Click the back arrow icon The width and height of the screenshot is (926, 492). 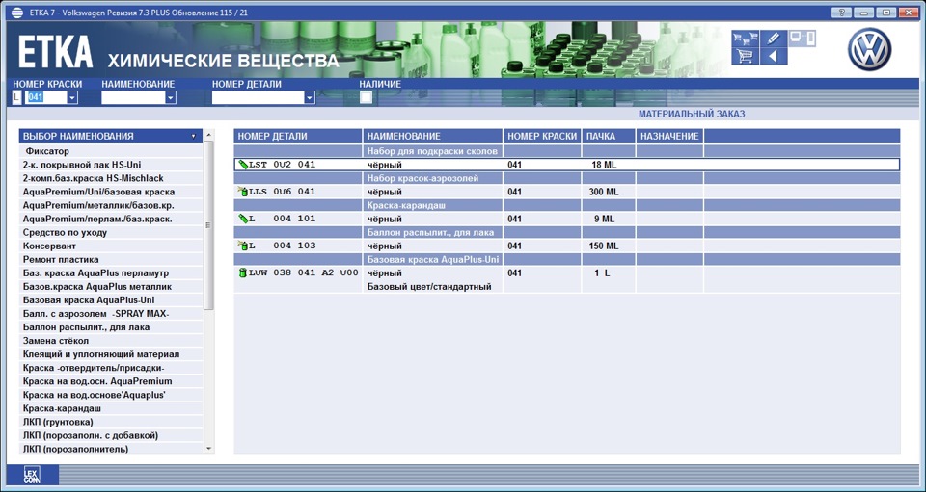[773, 57]
